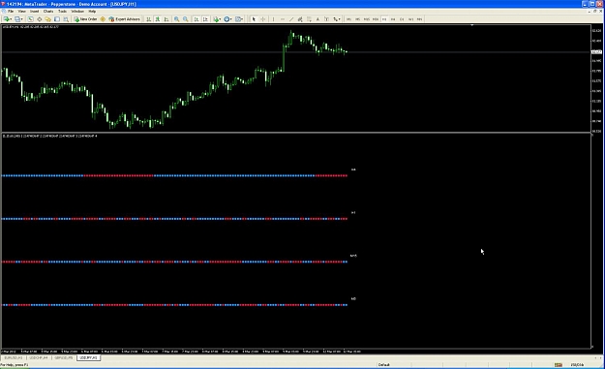Set timeframe to D1
Image resolution: width=605 pixels, height=369 pixels.
[402, 19]
